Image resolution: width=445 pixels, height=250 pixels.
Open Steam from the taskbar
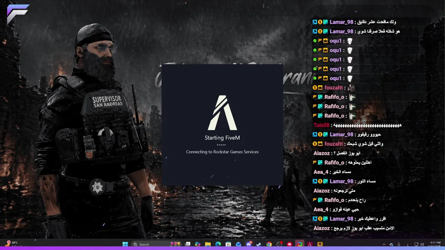click(259, 244)
